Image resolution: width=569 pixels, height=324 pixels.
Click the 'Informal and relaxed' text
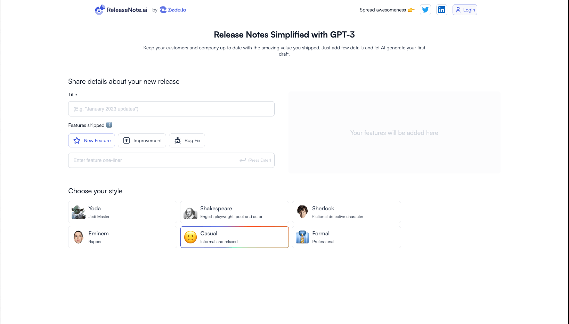(219, 242)
